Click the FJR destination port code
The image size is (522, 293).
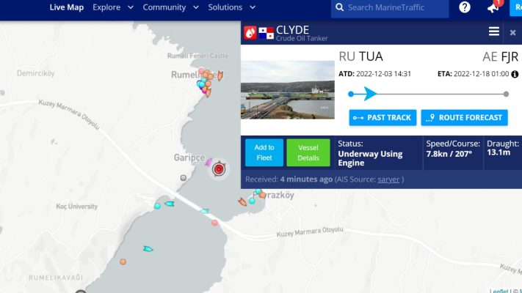coord(510,57)
